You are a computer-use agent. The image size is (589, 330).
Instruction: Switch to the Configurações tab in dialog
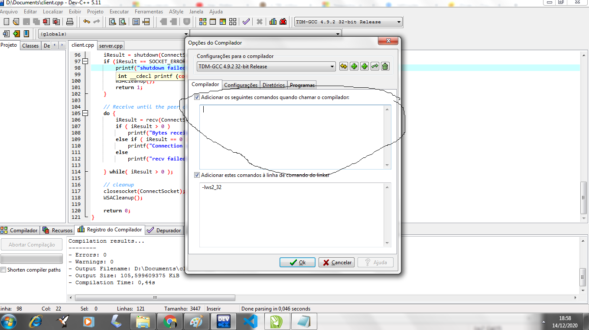[x=241, y=85]
